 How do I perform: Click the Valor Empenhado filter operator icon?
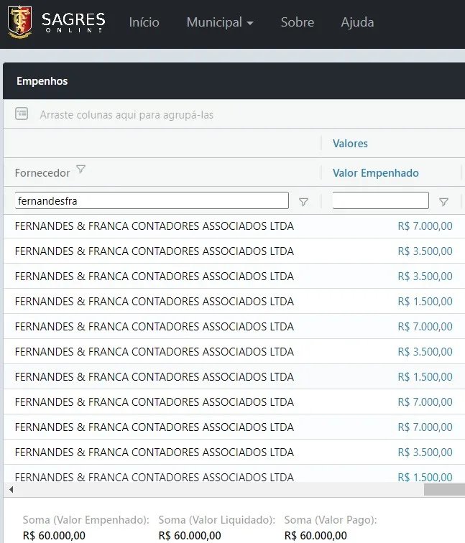[444, 202]
